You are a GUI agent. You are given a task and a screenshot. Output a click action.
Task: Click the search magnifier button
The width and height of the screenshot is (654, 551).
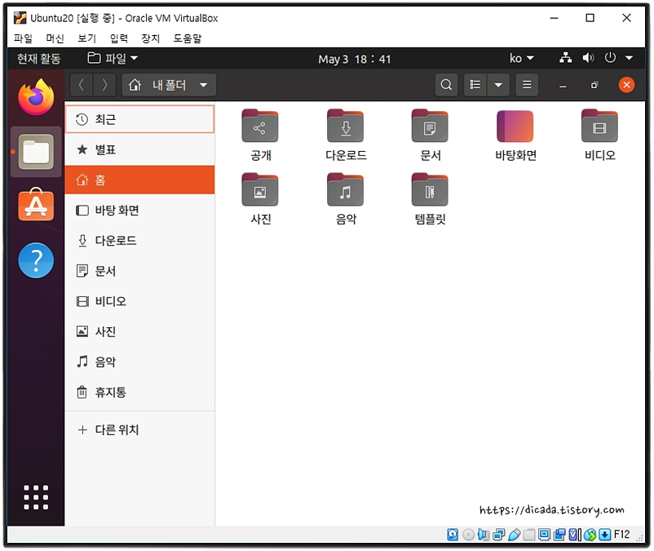click(x=446, y=85)
